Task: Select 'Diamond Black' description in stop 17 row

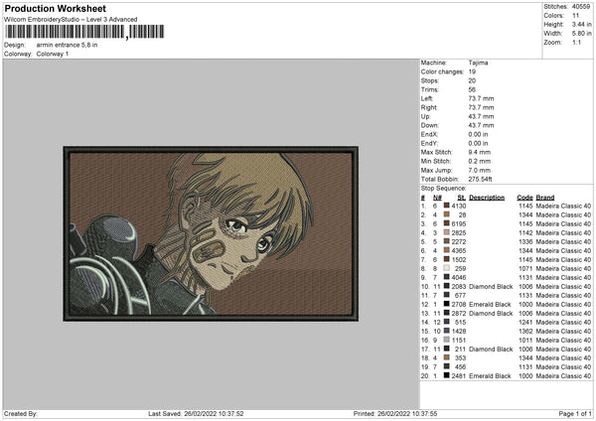Action: 491,350
